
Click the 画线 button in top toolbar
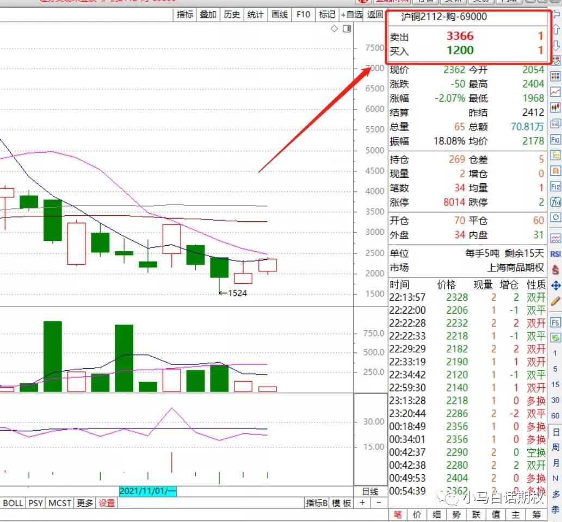click(279, 15)
